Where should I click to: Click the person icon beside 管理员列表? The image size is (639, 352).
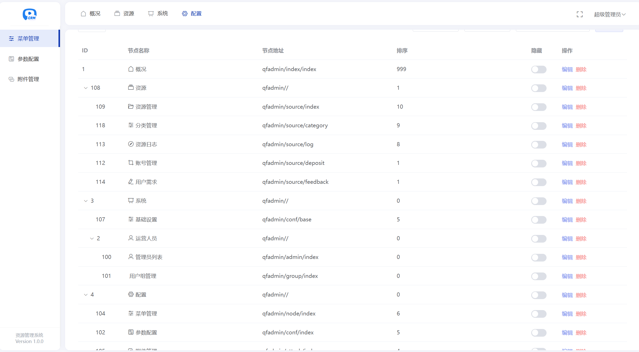(x=131, y=257)
